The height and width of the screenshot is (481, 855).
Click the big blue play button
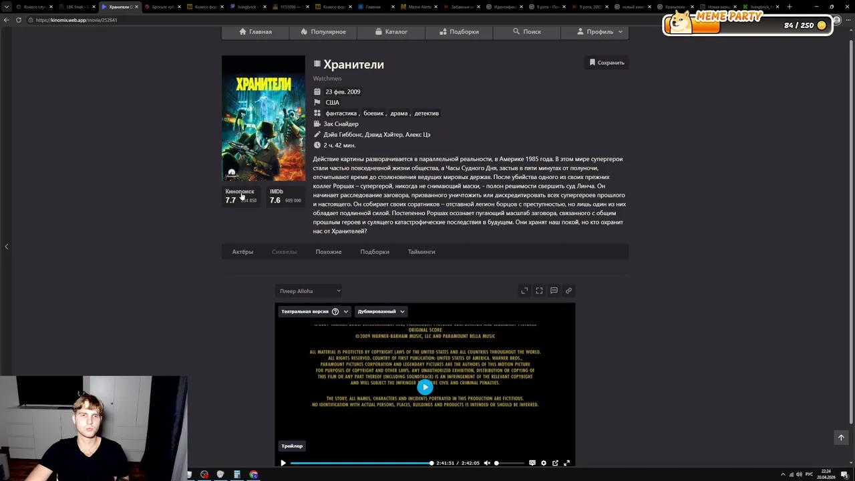[x=425, y=387]
